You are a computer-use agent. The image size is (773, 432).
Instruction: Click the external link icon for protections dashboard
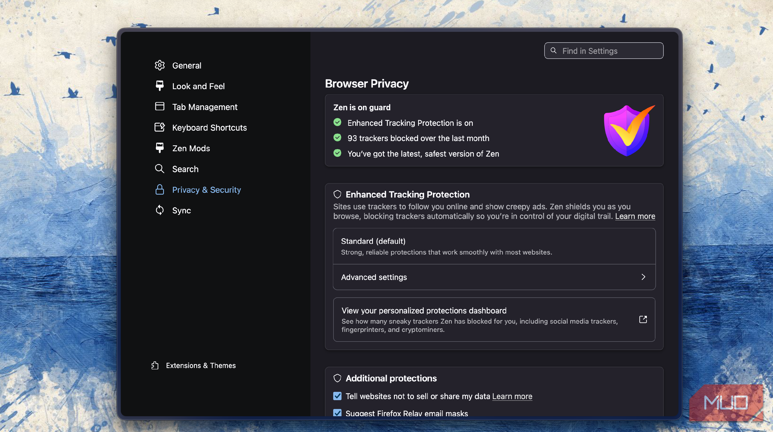click(x=643, y=319)
